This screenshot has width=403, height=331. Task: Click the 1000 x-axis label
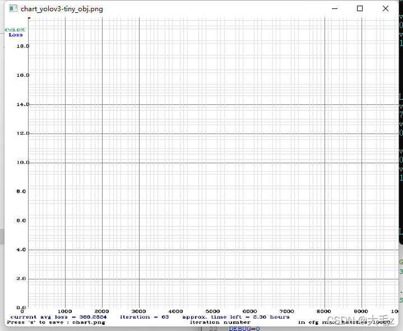pos(64,311)
